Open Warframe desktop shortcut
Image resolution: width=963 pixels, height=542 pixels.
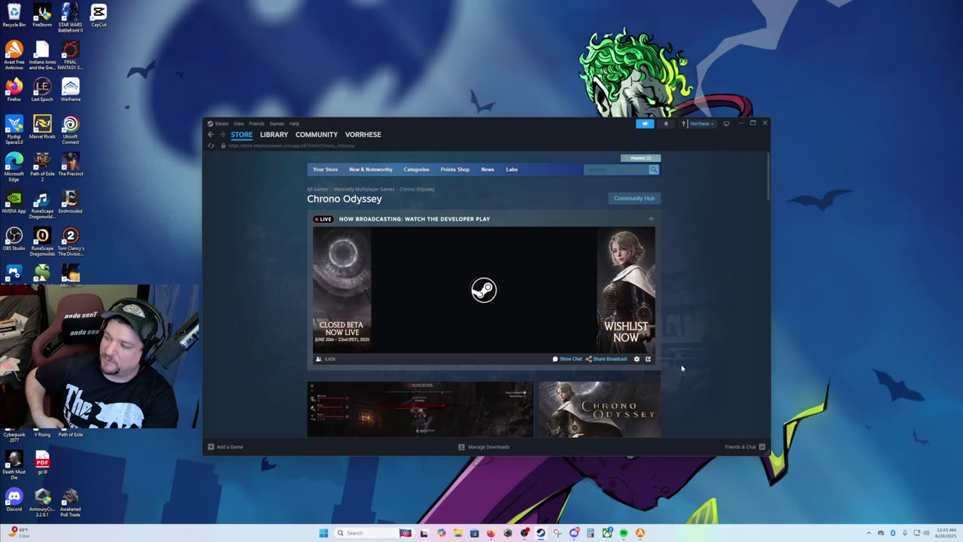tap(70, 90)
